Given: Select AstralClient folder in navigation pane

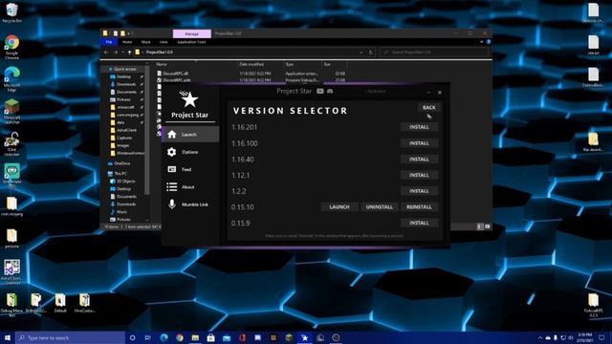Looking at the screenshot, I should click(126, 130).
